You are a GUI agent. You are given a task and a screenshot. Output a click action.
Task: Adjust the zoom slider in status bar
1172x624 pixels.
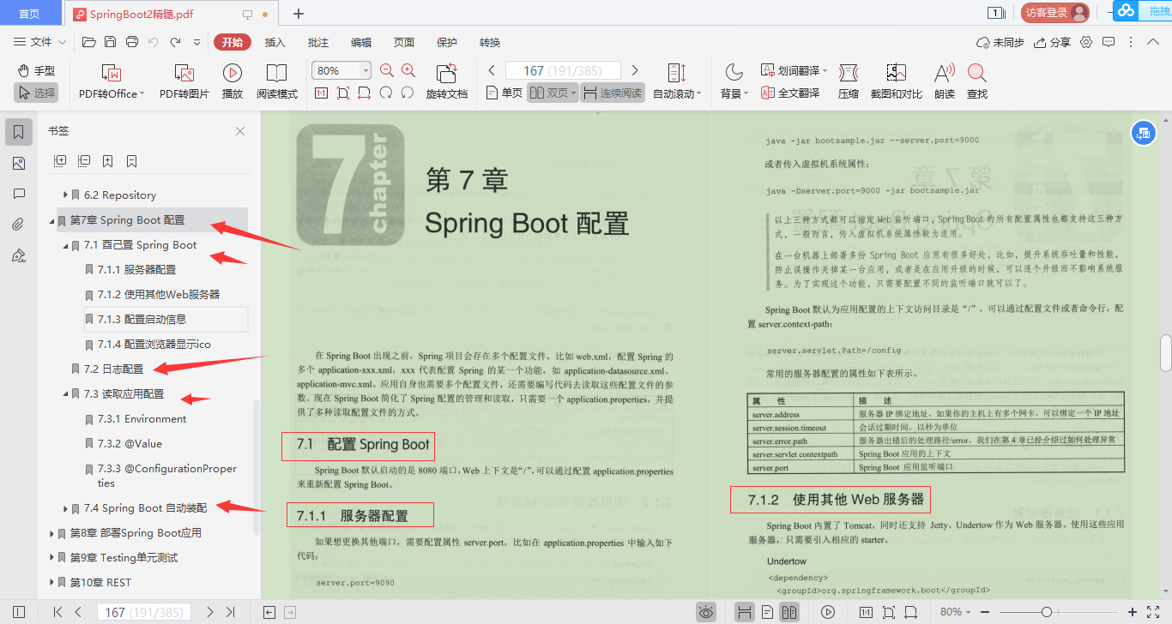[1046, 612]
